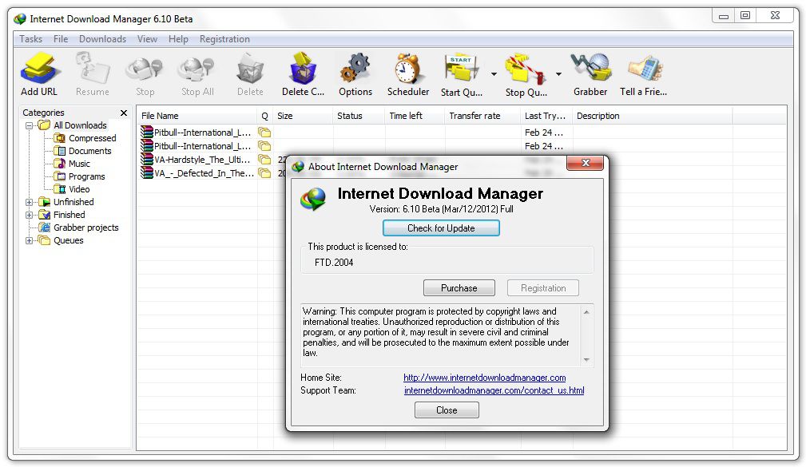
Task: Click the Purchase button
Action: click(459, 288)
